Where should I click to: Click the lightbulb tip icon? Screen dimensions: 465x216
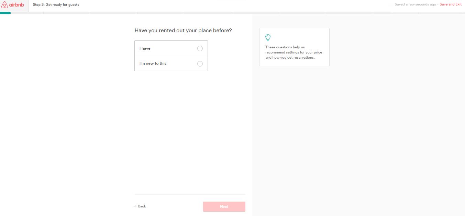coord(268,38)
